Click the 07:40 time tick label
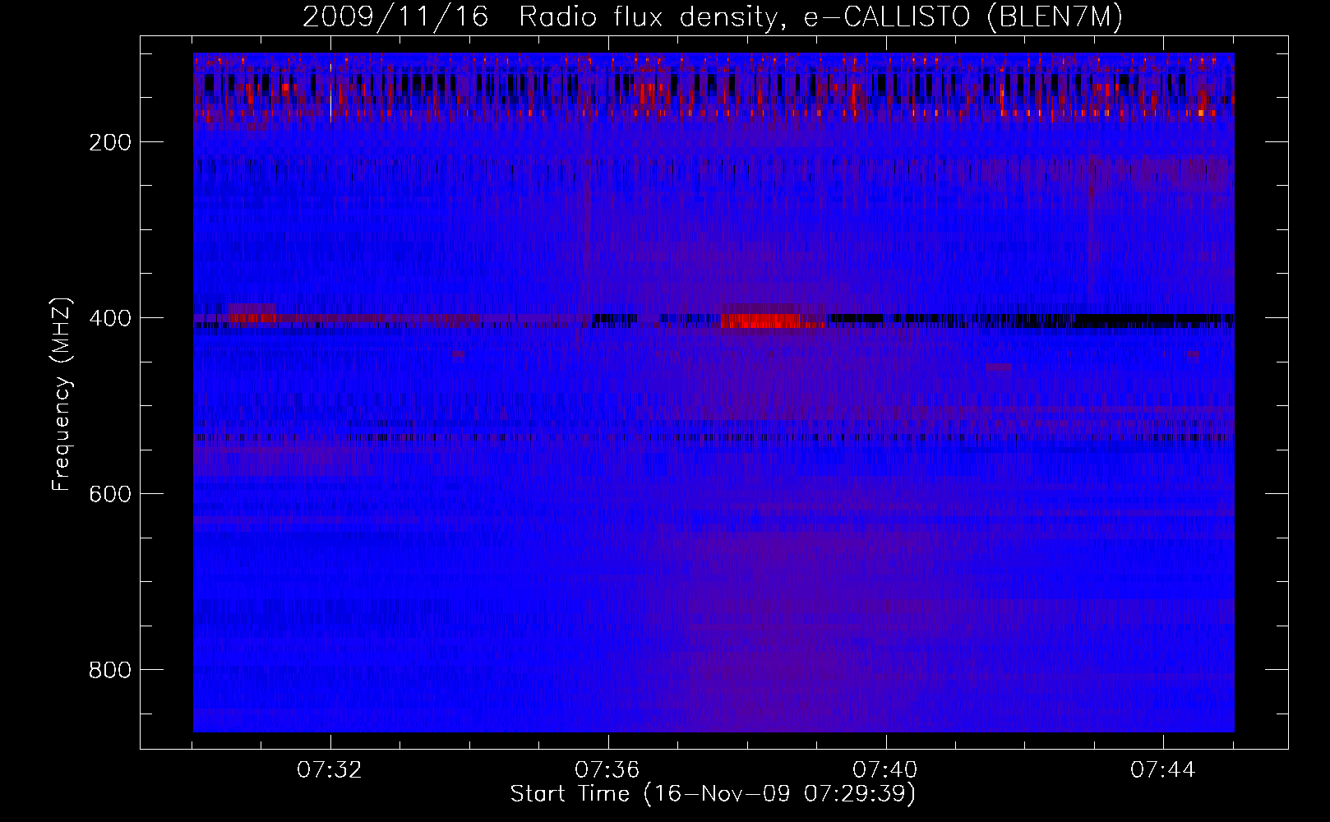1330x822 pixels. point(886,770)
